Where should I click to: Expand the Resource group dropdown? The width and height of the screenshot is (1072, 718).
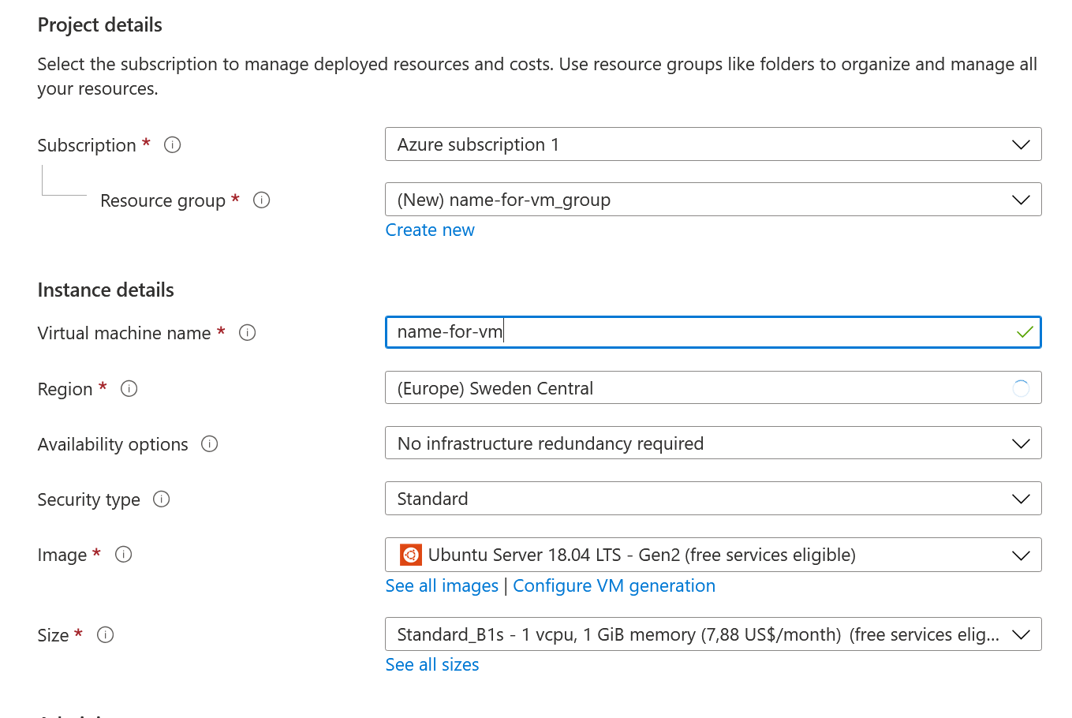[x=712, y=200]
